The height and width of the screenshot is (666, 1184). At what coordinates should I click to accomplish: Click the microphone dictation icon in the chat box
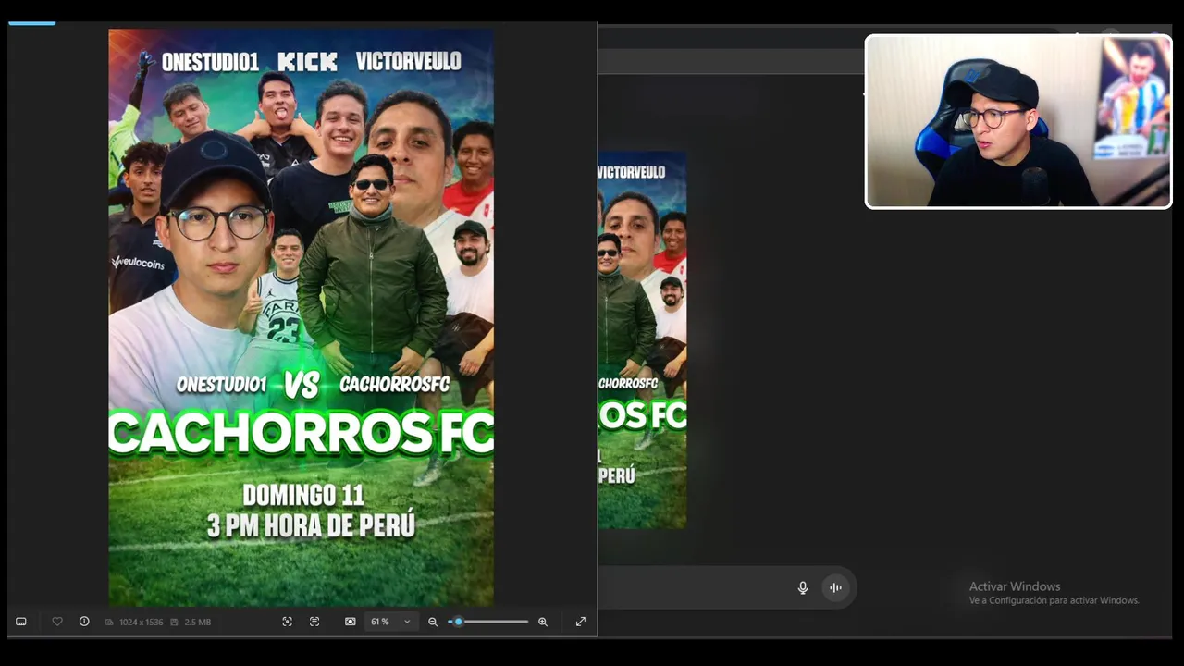click(x=803, y=587)
